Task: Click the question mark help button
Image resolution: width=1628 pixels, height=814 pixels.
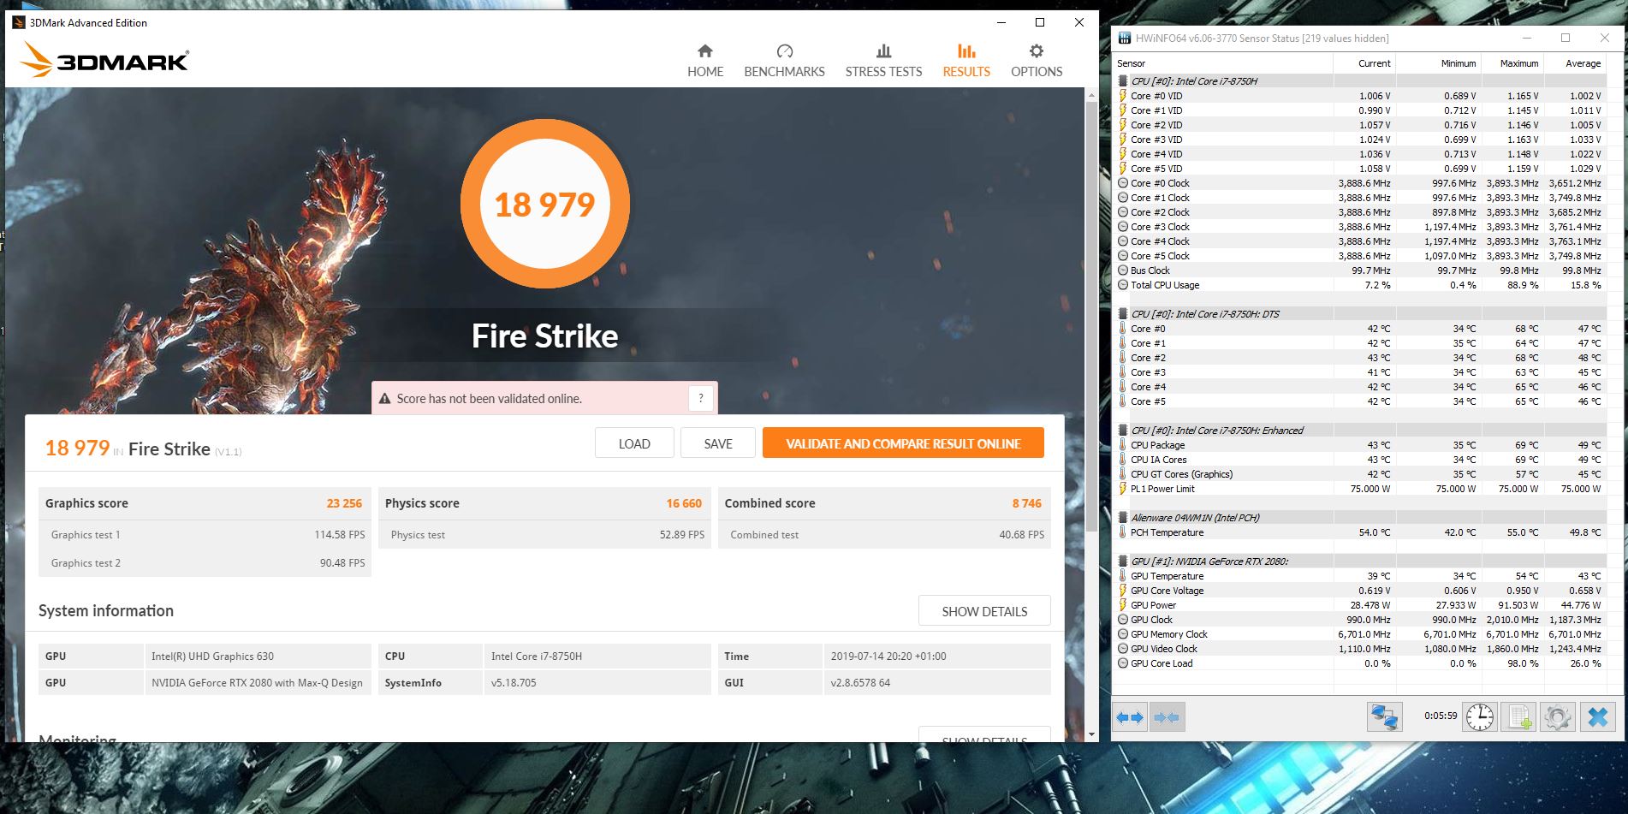Action: (x=700, y=398)
